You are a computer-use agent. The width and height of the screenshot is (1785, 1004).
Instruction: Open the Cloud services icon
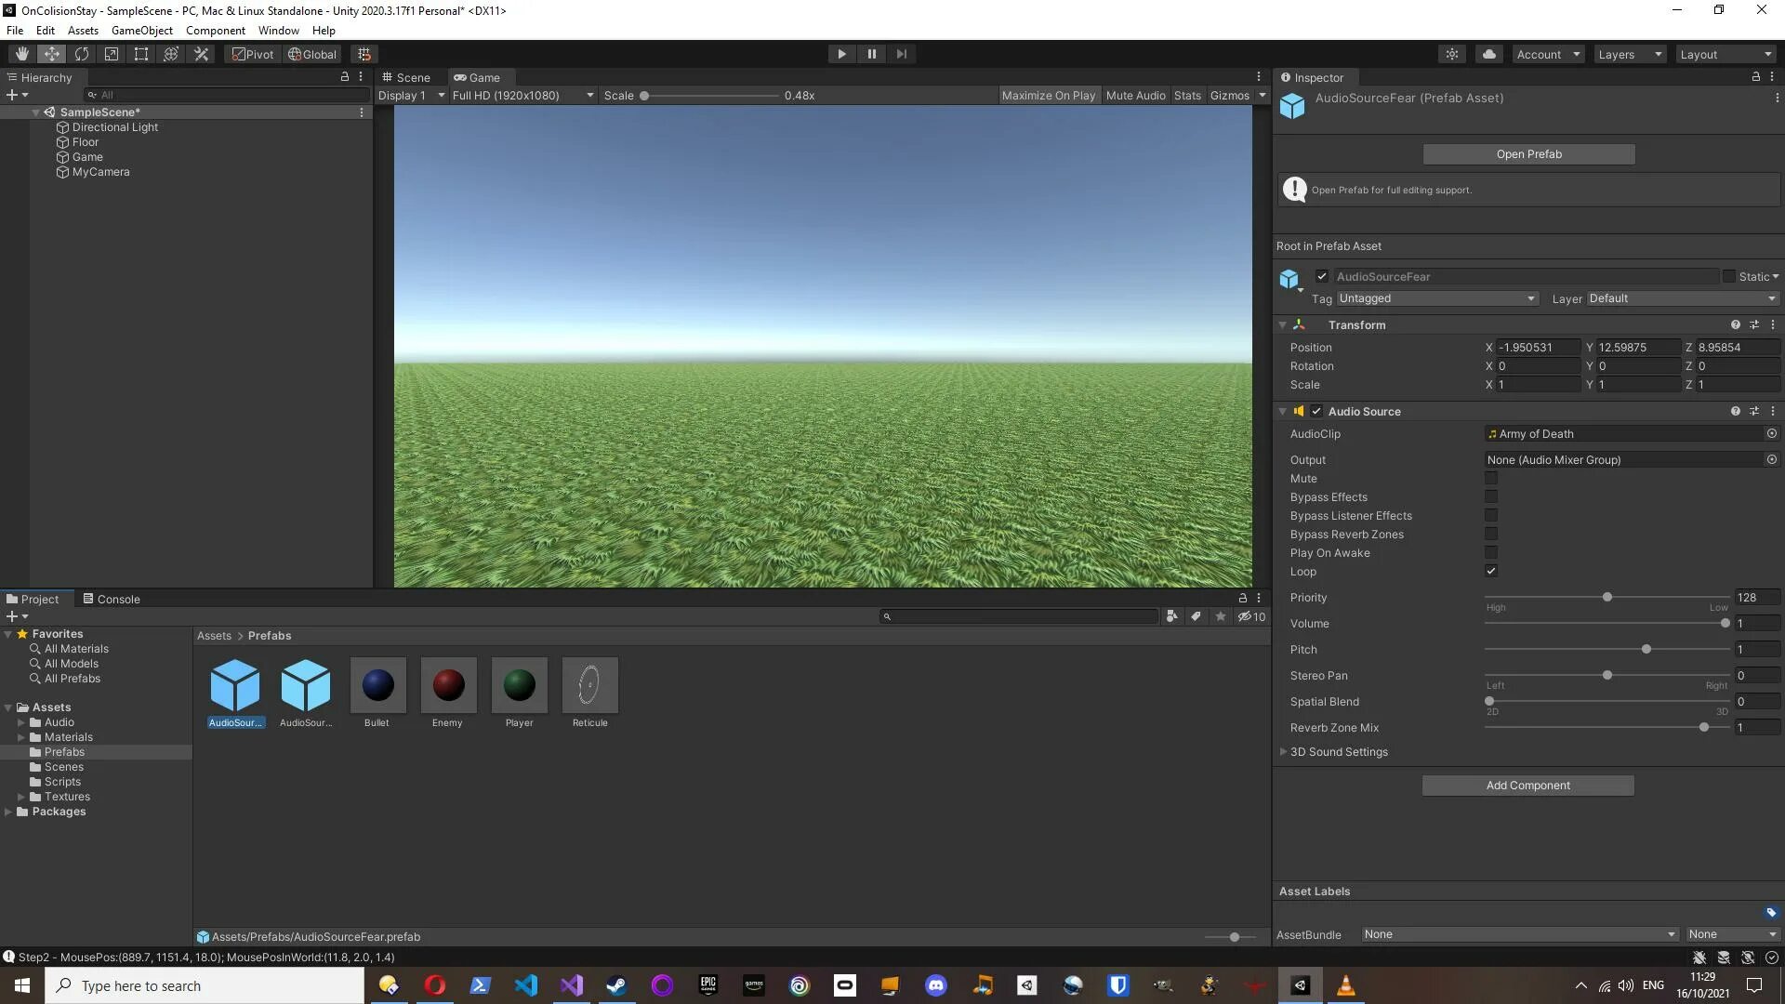pyautogui.click(x=1489, y=54)
